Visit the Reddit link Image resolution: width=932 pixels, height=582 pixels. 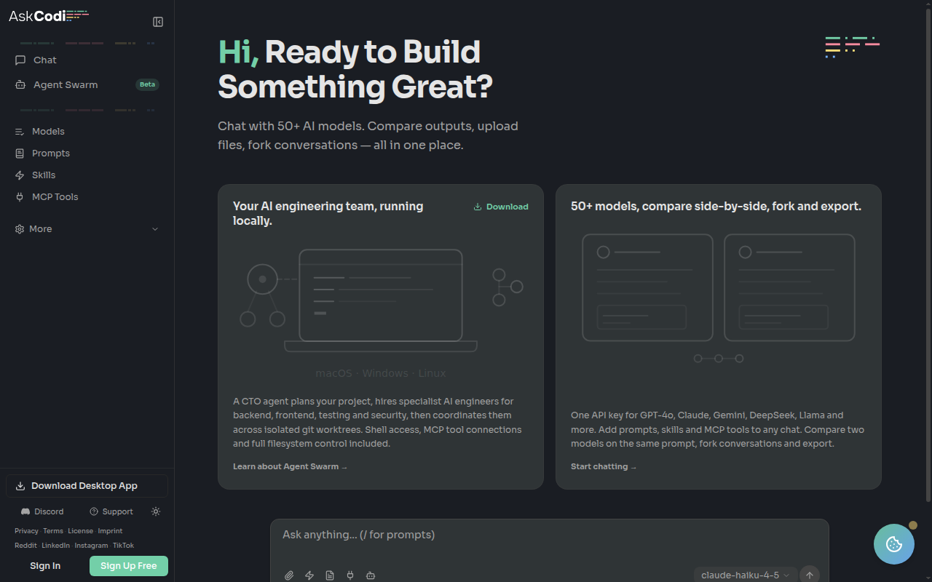pyautogui.click(x=25, y=546)
